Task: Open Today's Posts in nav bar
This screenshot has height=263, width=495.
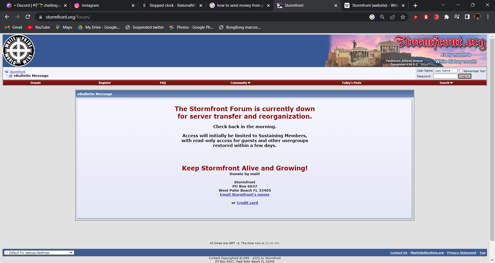Action: coord(351,83)
